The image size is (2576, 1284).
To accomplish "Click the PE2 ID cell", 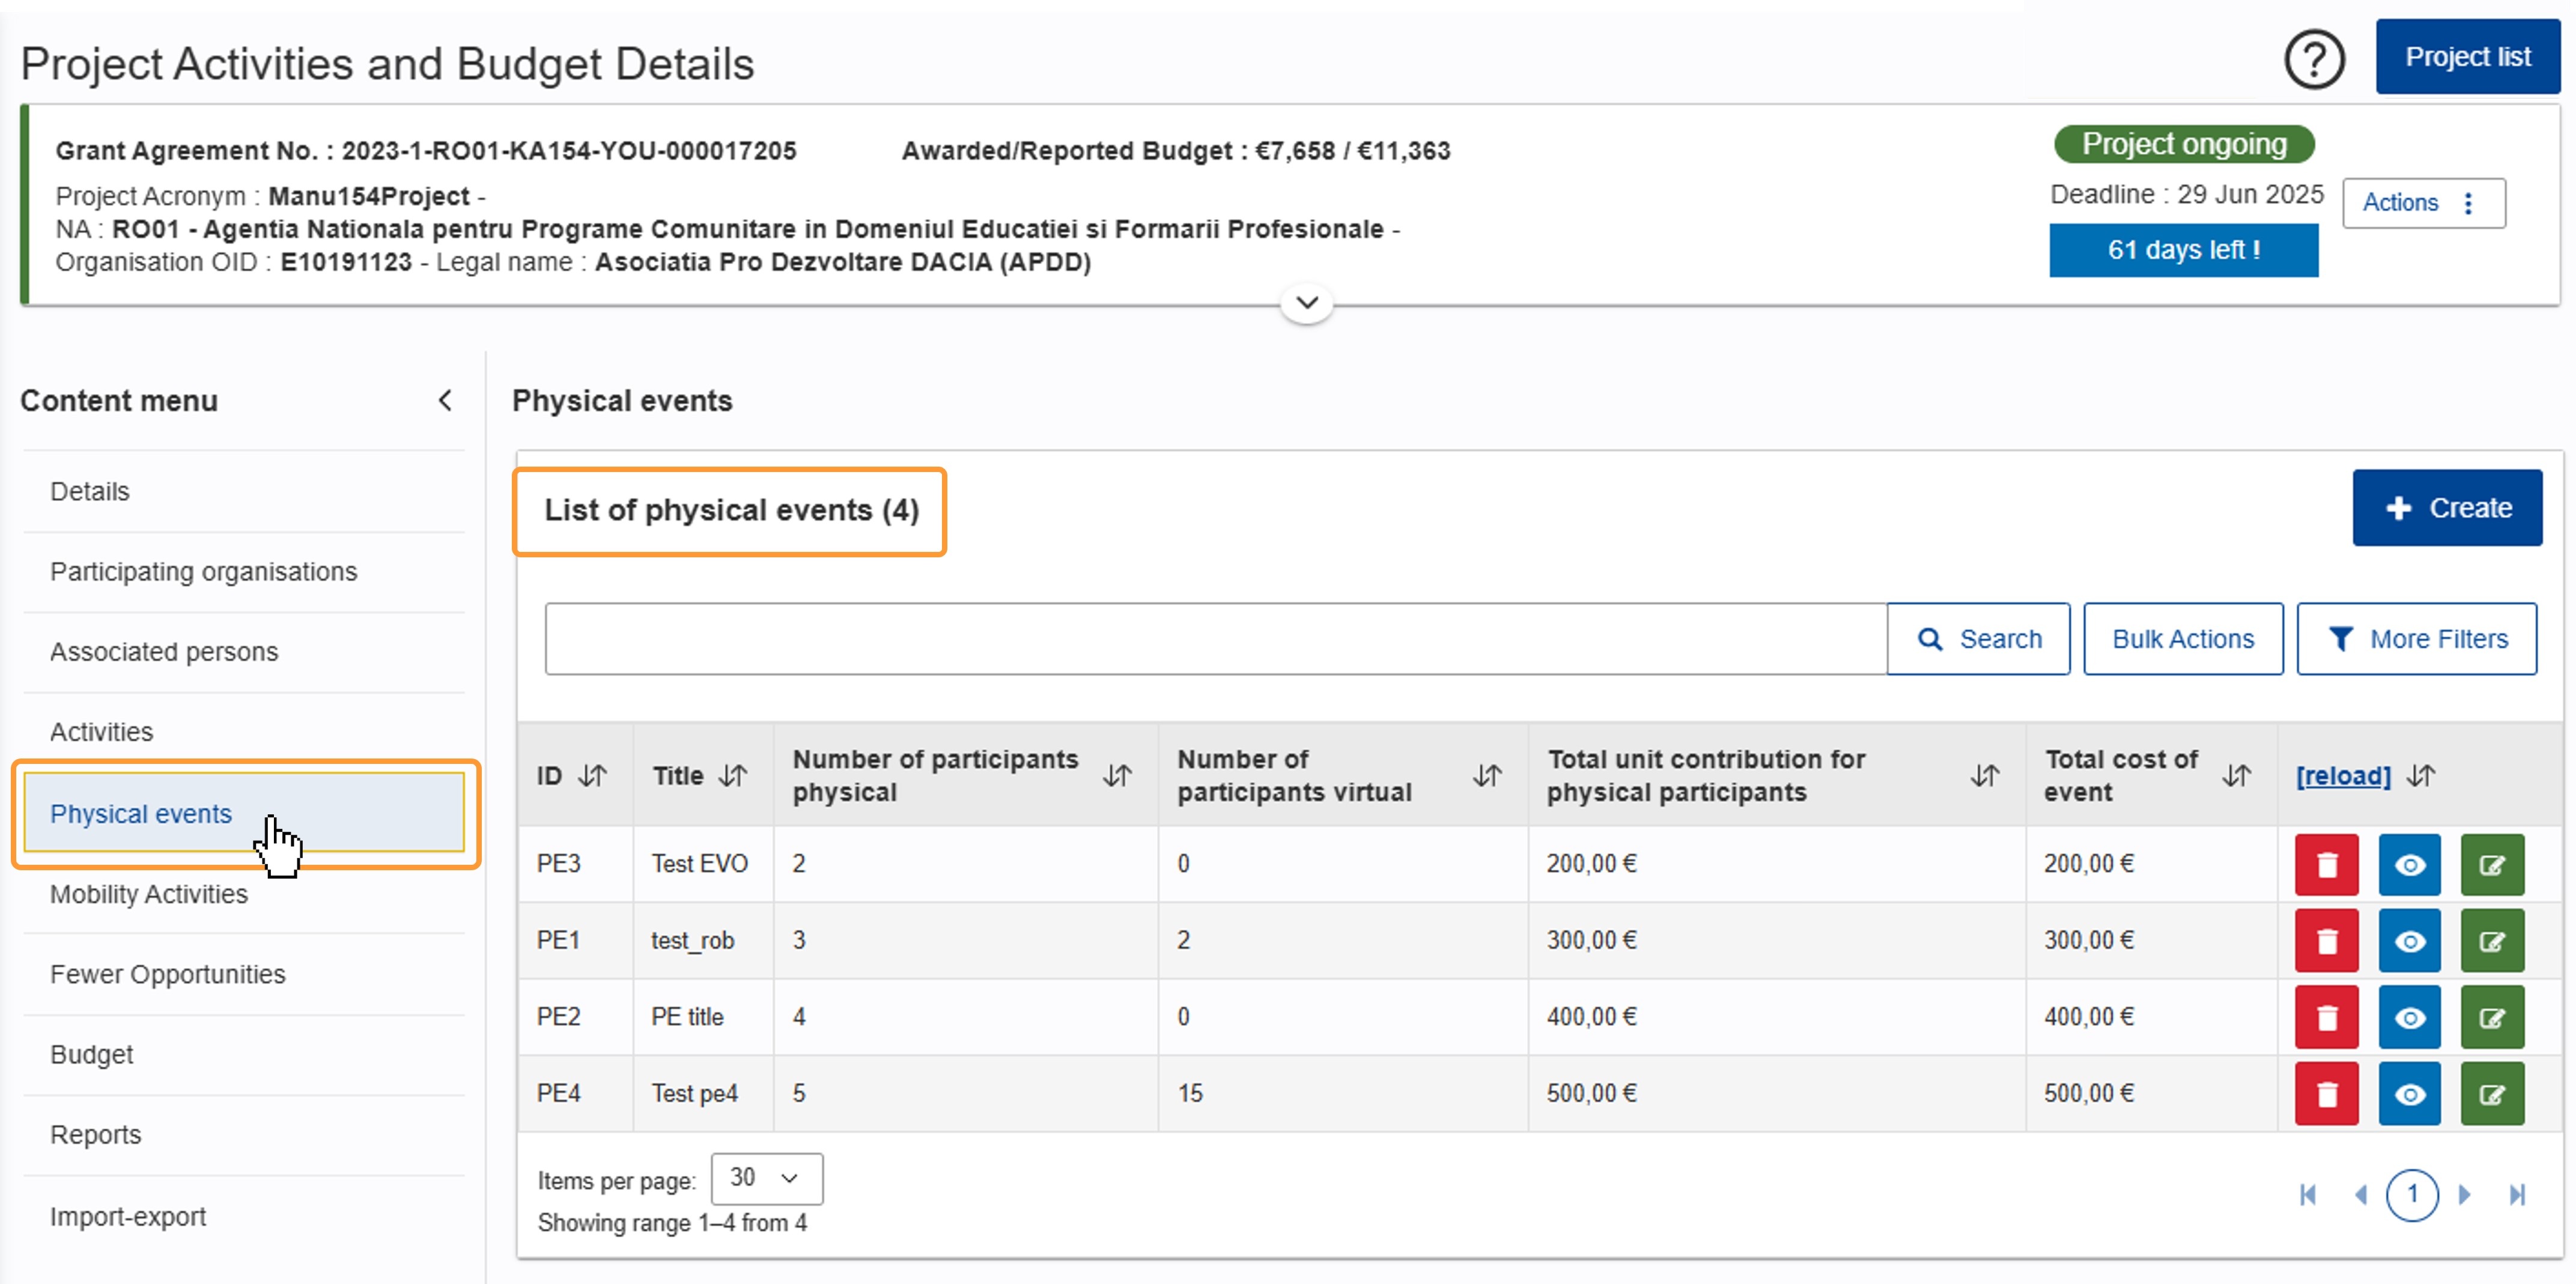I will pyautogui.click(x=575, y=1017).
